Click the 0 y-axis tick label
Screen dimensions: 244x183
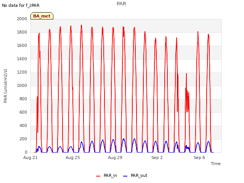pyautogui.click(x=26, y=152)
